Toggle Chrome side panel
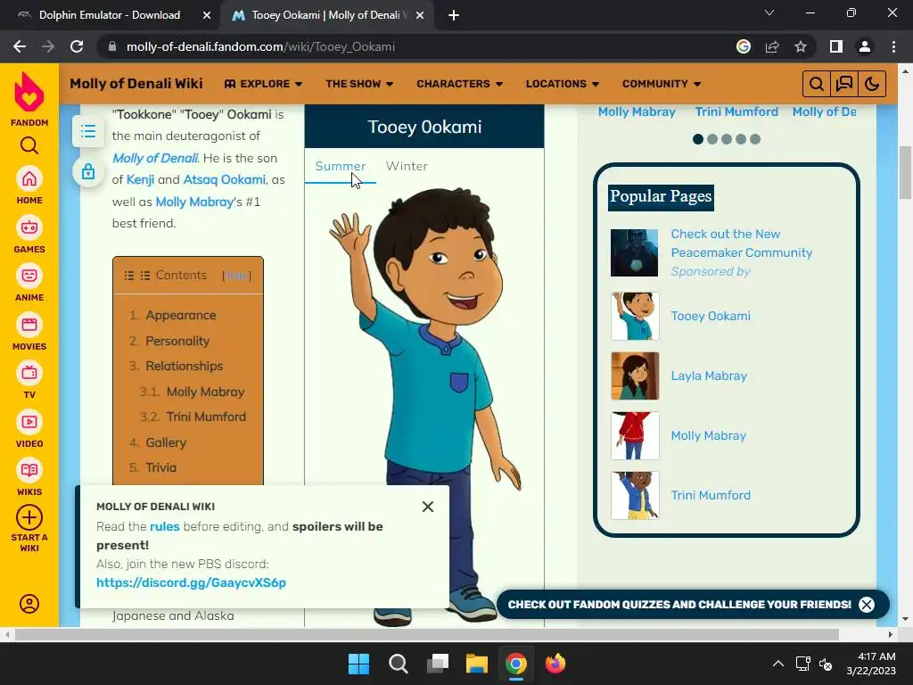913x685 pixels. coord(836,46)
